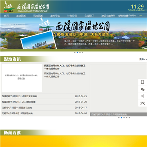Open the 玩转西溪 menu item

(x=38, y=16)
